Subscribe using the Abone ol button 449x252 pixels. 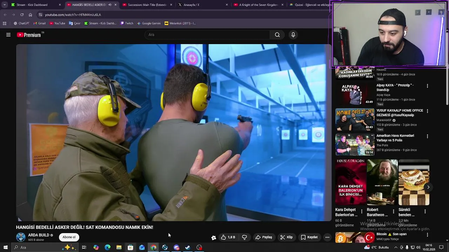(69, 237)
